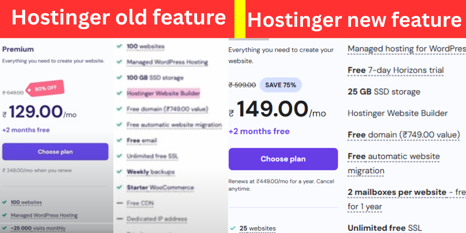Open the Free 7-day Horizons trial link

pos(395,70)
